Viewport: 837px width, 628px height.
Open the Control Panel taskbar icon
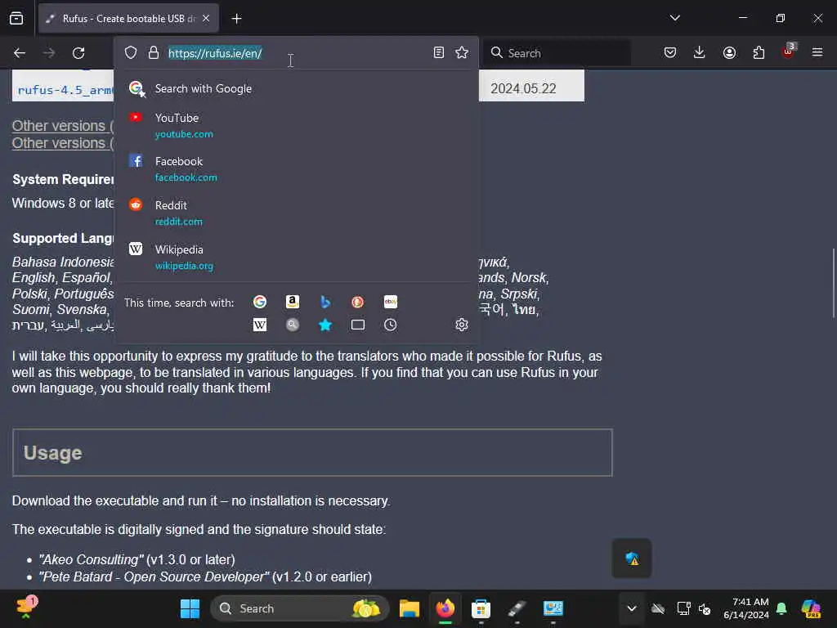coord(553,608)
